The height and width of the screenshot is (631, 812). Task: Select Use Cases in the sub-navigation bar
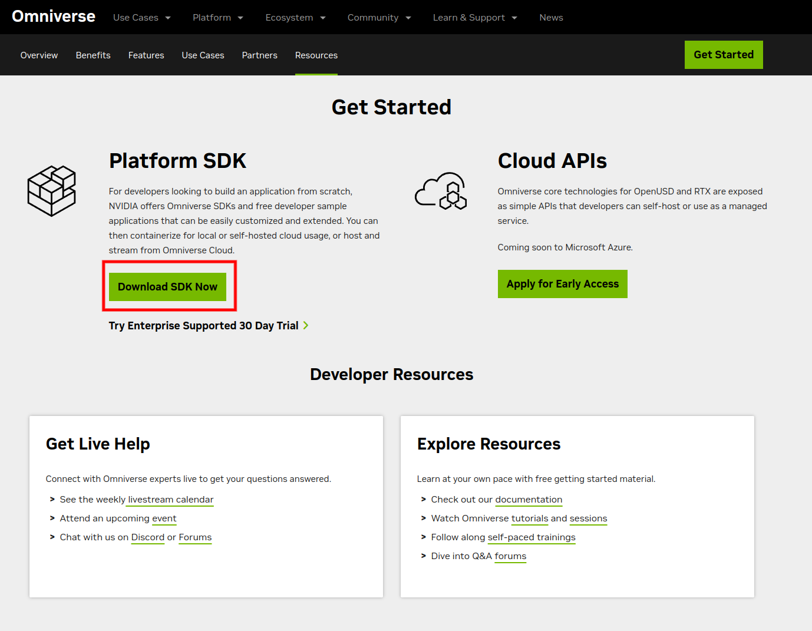(x=203, y=55)
